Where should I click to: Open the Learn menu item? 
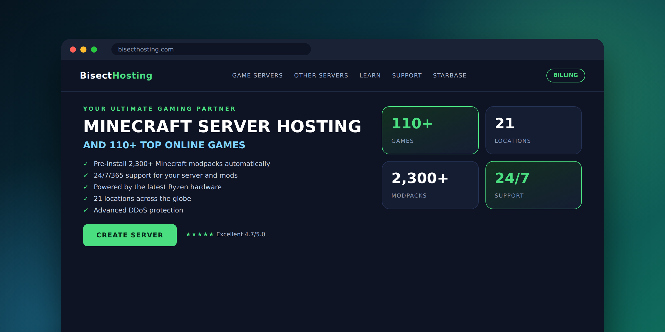coord(370,76)
